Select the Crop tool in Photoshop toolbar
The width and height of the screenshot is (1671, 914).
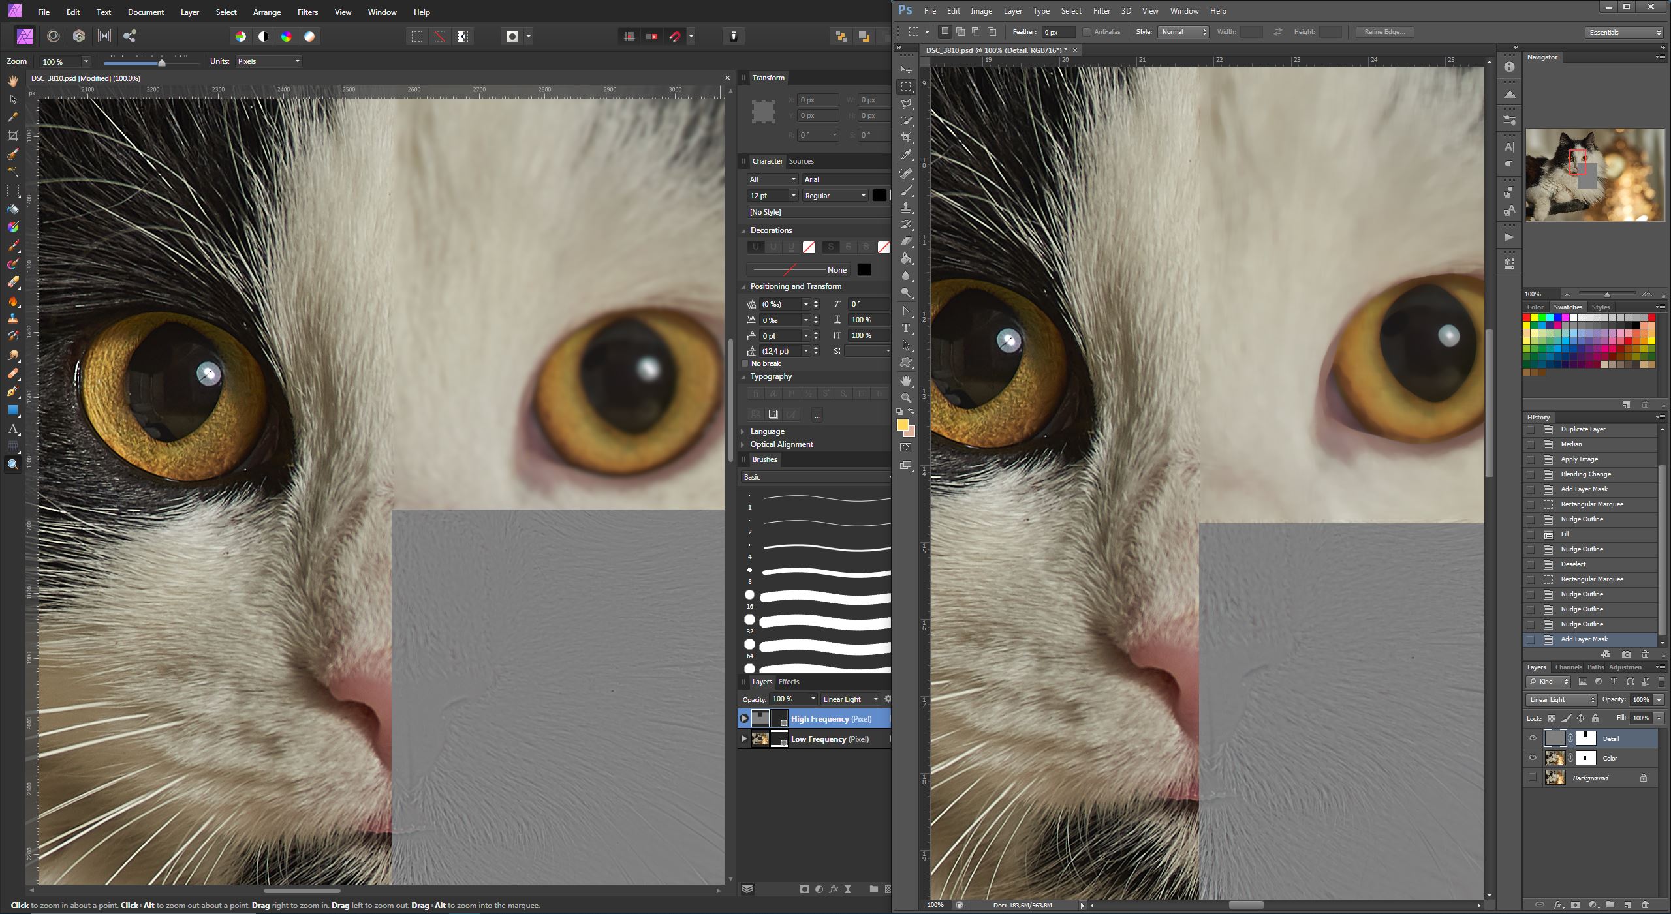[x=906, y=138]
